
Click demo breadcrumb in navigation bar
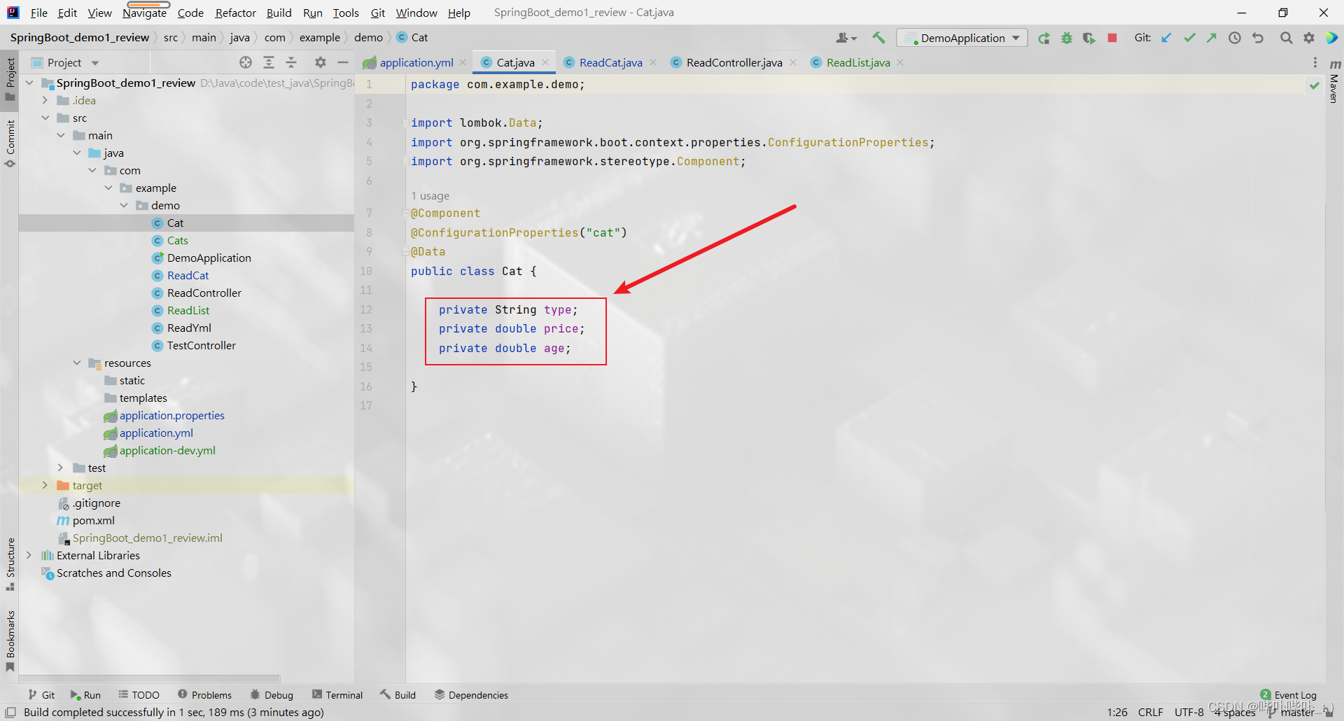368,38
